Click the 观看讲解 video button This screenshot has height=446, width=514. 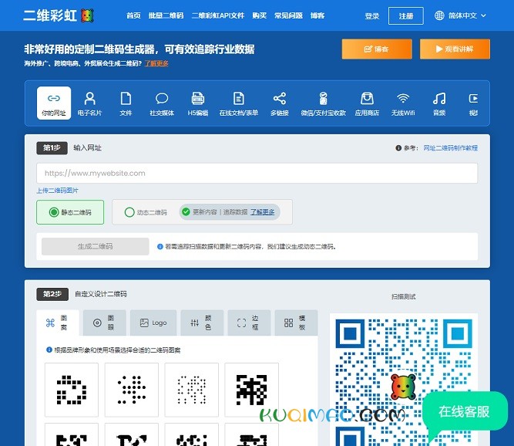click(455, 49)
